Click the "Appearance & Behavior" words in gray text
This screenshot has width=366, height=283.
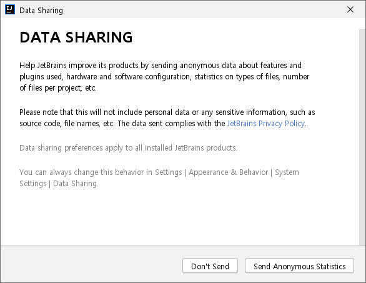229,172
